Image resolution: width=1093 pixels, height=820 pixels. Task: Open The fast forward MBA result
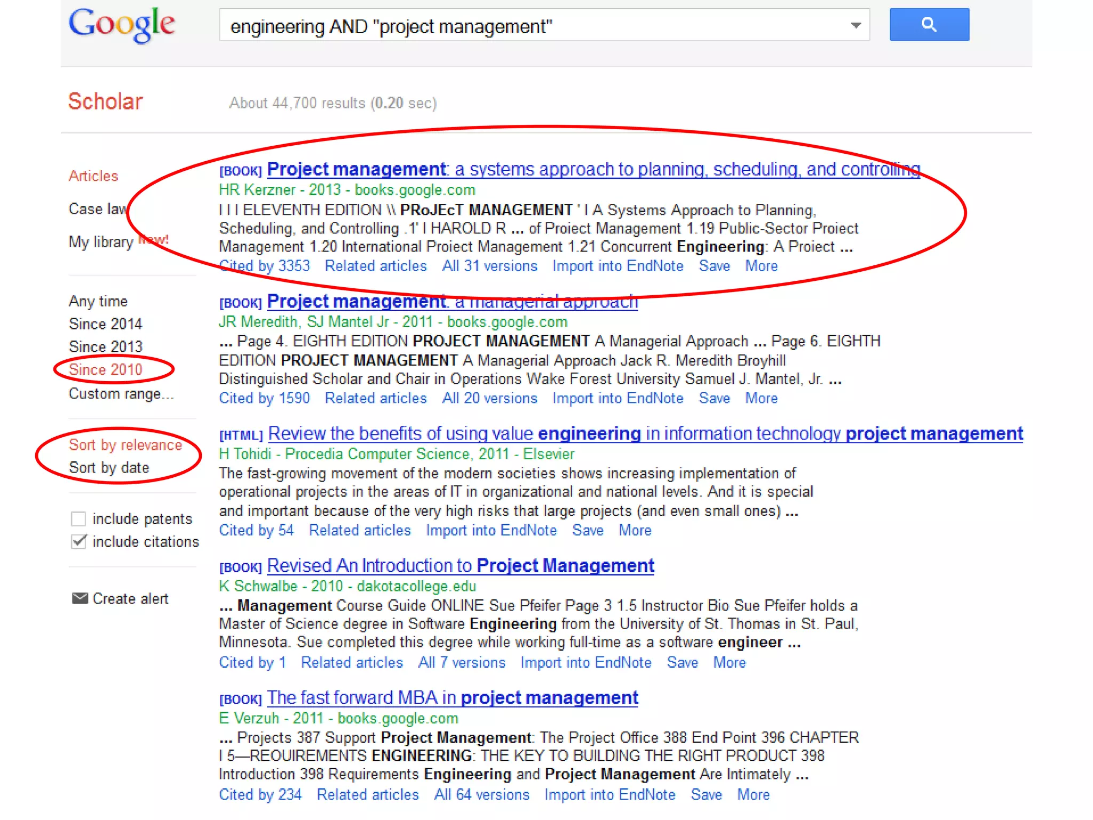click(x=452, y=698)
